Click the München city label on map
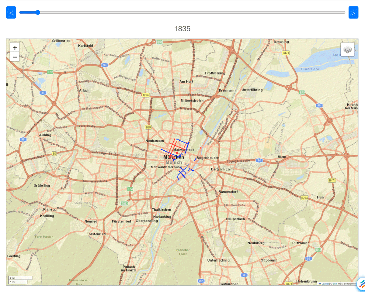Viewport: 365px width, 292px height. coord(174,157)
